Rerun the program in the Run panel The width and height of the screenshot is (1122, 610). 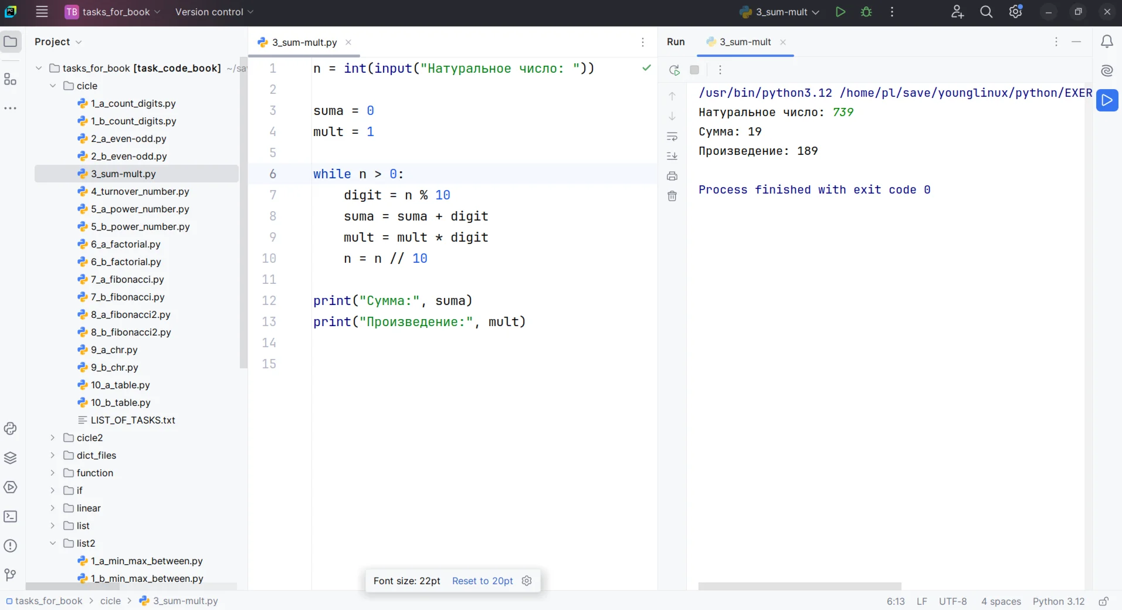pyautogui.click(x=674, y=70)
